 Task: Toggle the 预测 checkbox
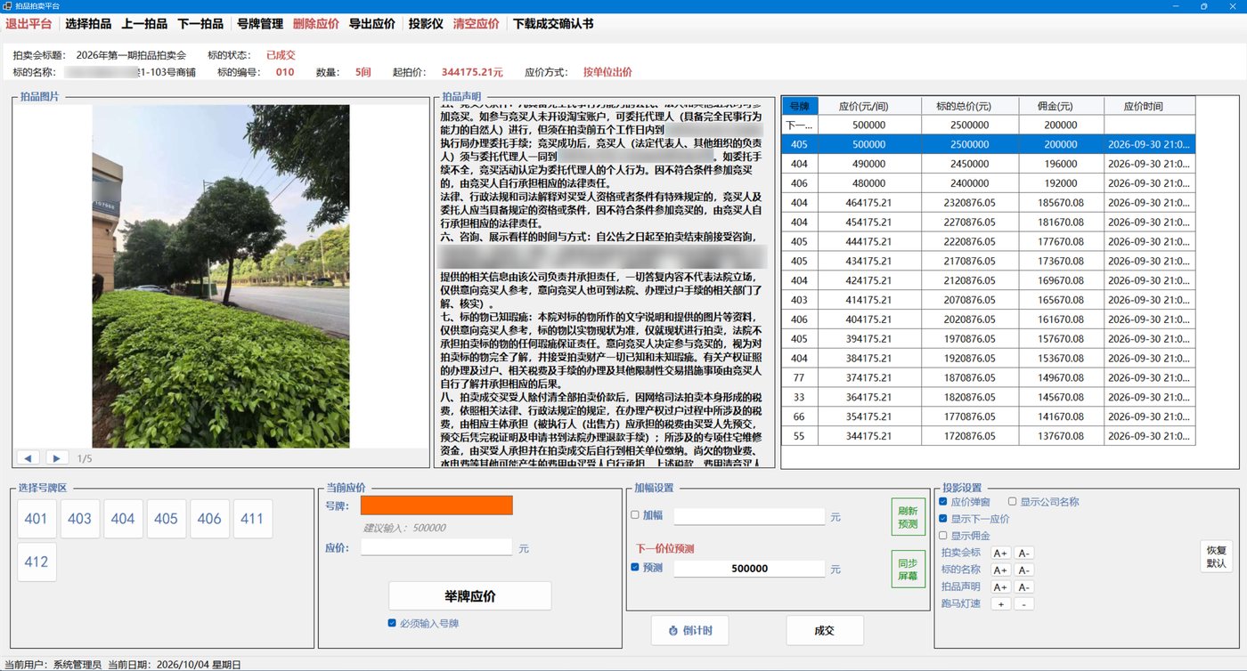point(635,568)
